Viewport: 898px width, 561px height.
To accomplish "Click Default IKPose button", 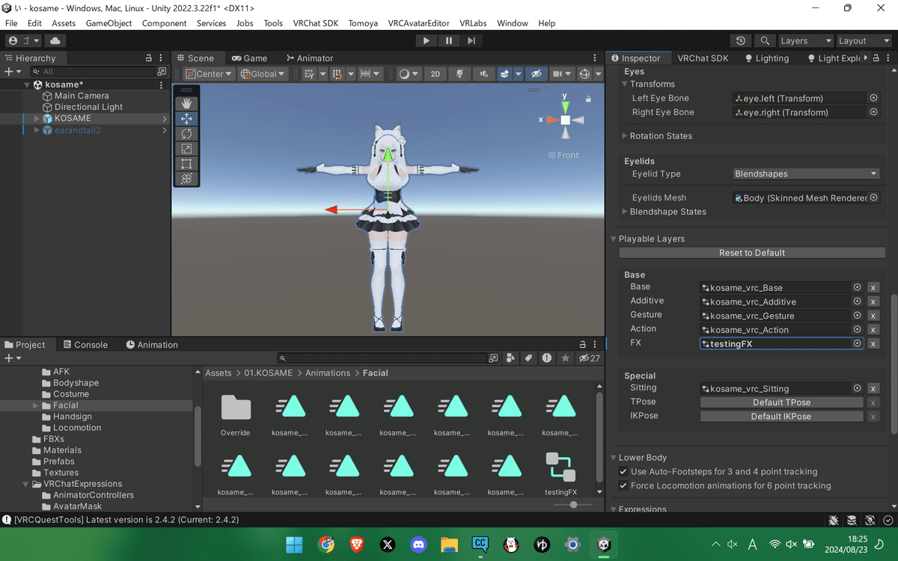I will (x=781, y=417).
